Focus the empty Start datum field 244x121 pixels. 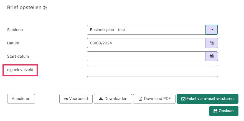pos(146,56)
